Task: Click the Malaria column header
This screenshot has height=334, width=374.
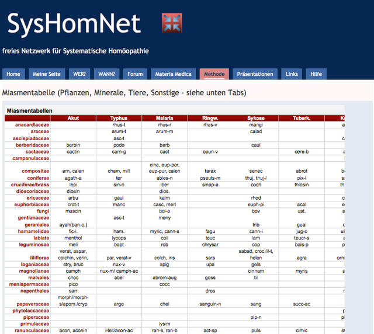Action: coord(165,118)
